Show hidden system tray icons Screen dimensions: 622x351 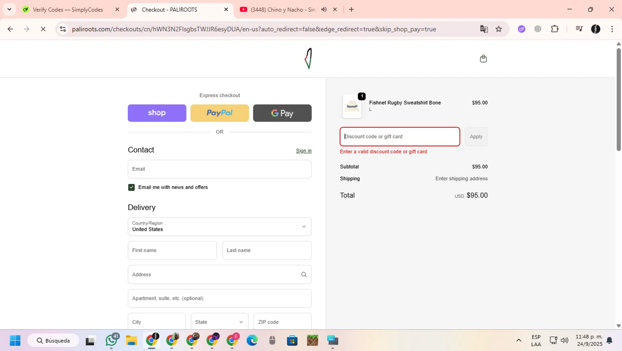(x=519, y=341)
